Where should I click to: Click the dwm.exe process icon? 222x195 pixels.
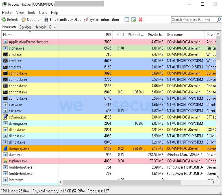(x=5, y=155)
